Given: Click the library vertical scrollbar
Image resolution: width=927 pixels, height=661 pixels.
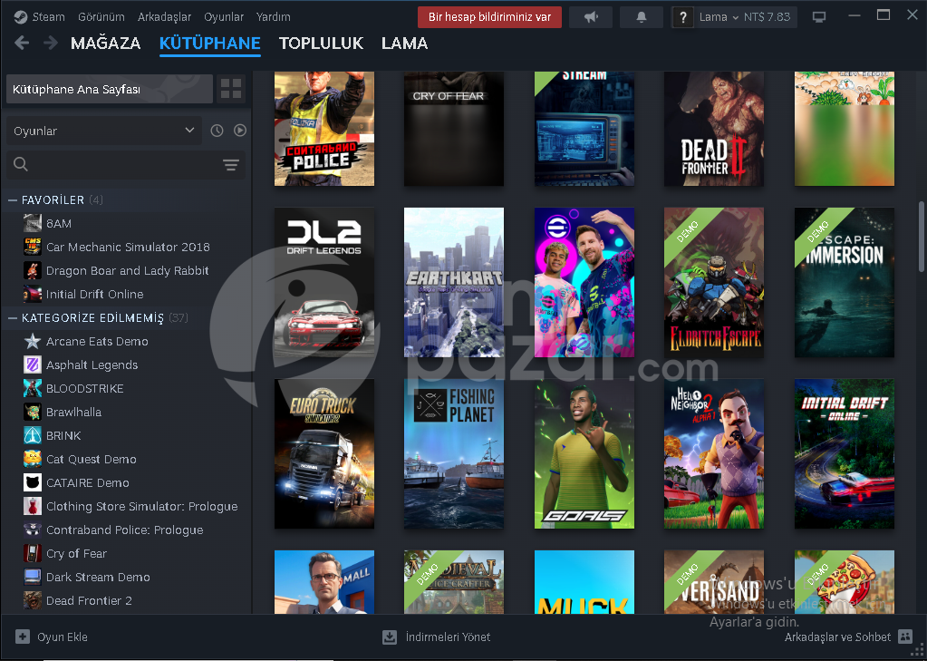Looking at the screenshot, I should (x=921, y=237).
